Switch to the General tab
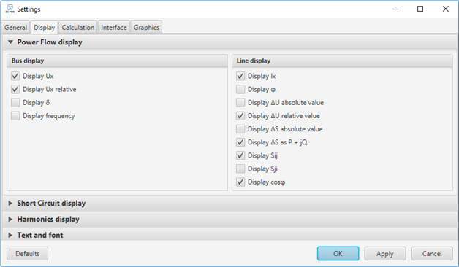This screenshot has width=459, height=267. (16, 28)
